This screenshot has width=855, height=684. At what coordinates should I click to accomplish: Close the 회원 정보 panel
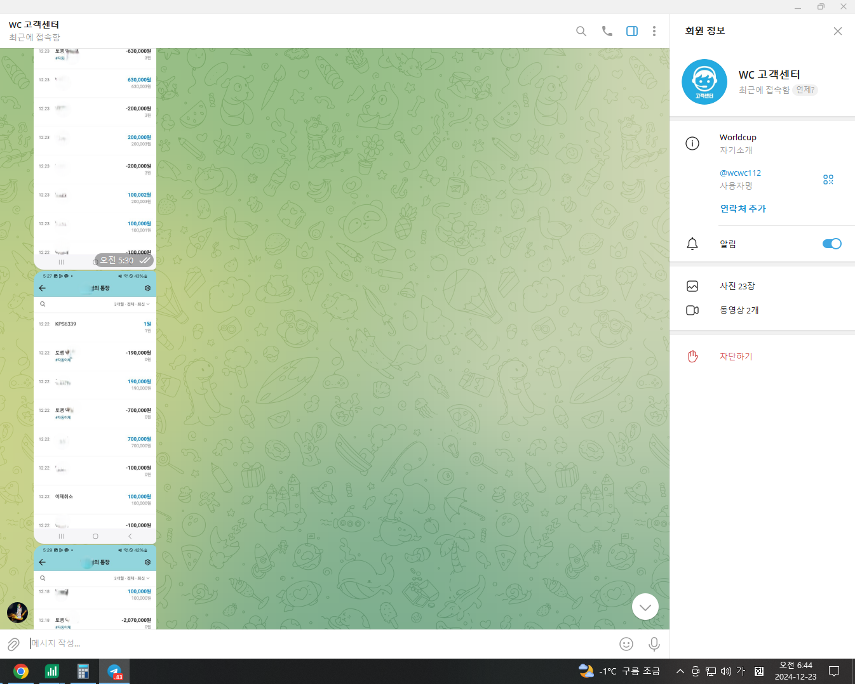click(x=837, y=31)
